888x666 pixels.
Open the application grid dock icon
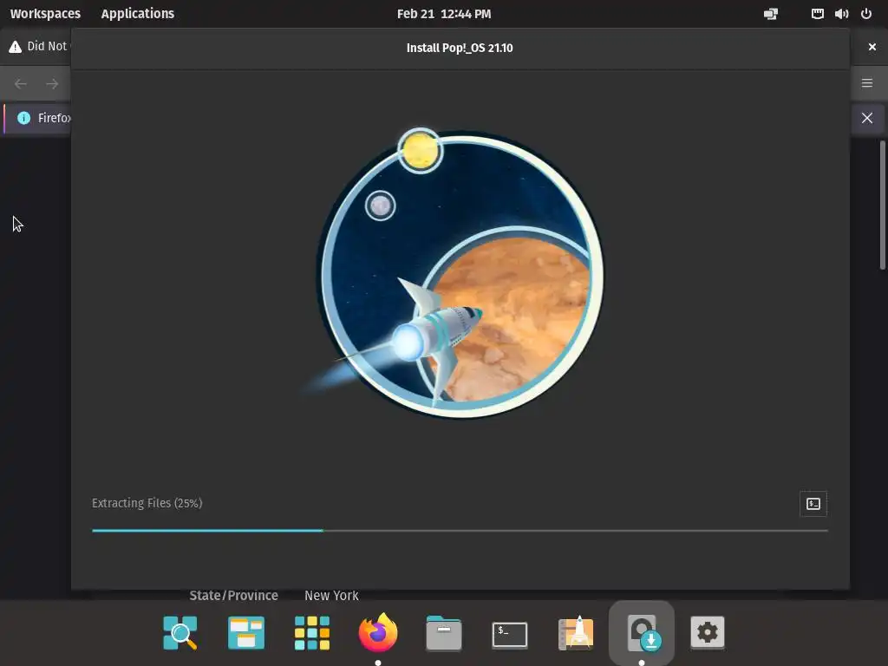coord(312,632)
